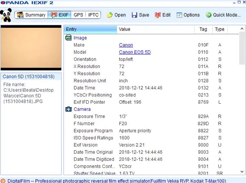The width and height of the screenshot is (246, 183).
Task: Click the Edit button label
Action: (x=166, y=15)
